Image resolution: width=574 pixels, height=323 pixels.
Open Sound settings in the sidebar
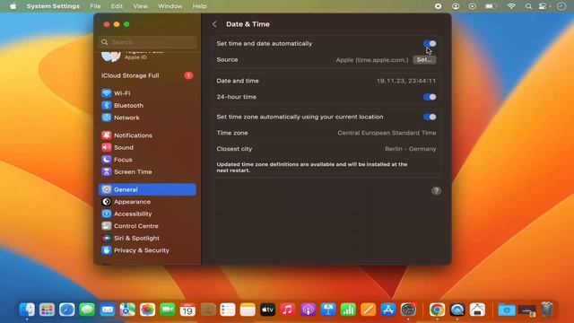(147, 147)
